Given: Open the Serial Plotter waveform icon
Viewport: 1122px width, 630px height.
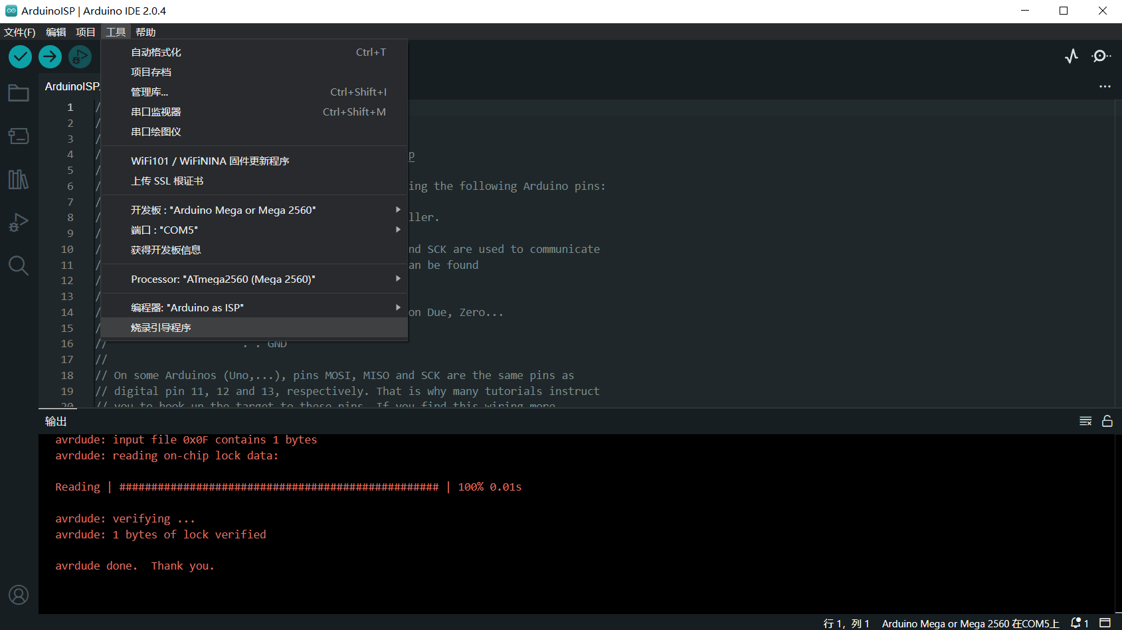Looking at the screenshot, I should point(1072,56).
